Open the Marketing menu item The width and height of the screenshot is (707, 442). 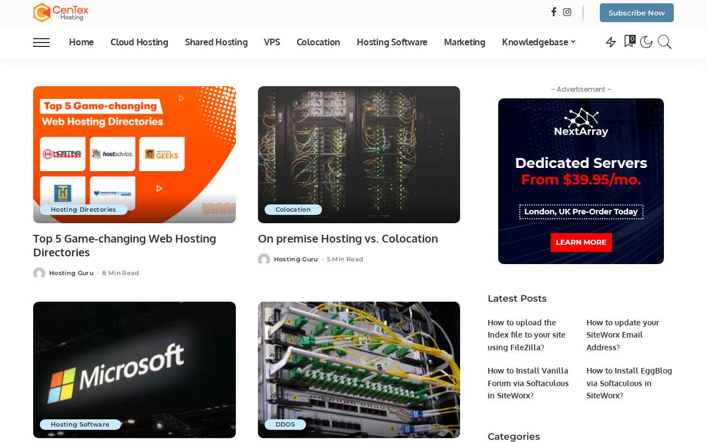click(x=465, y=42)
